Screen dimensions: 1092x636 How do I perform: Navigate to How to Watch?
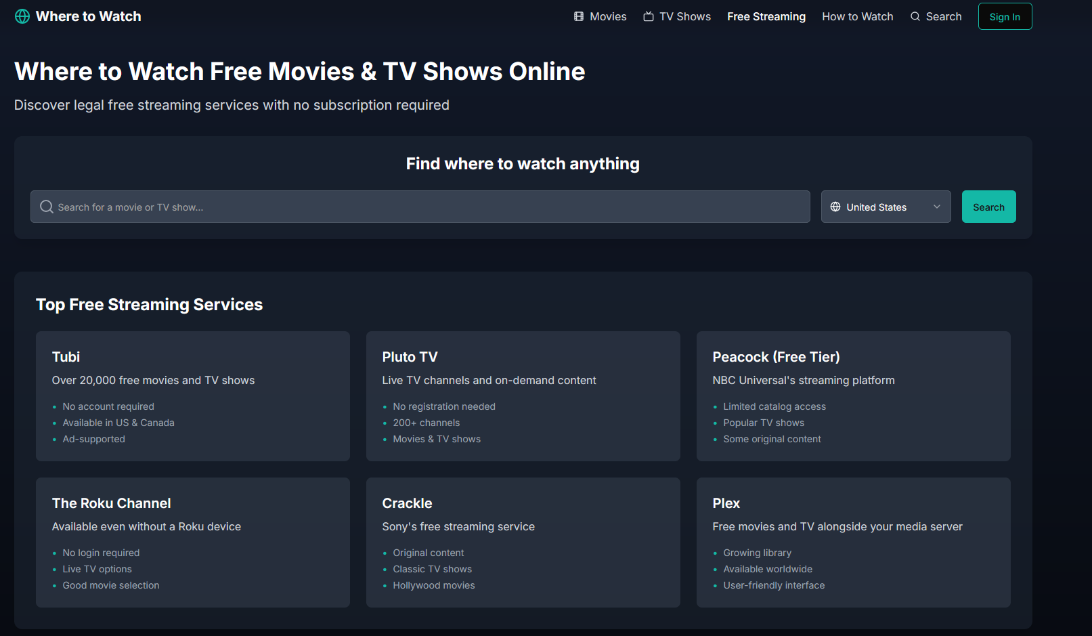[x=857, y=16]
